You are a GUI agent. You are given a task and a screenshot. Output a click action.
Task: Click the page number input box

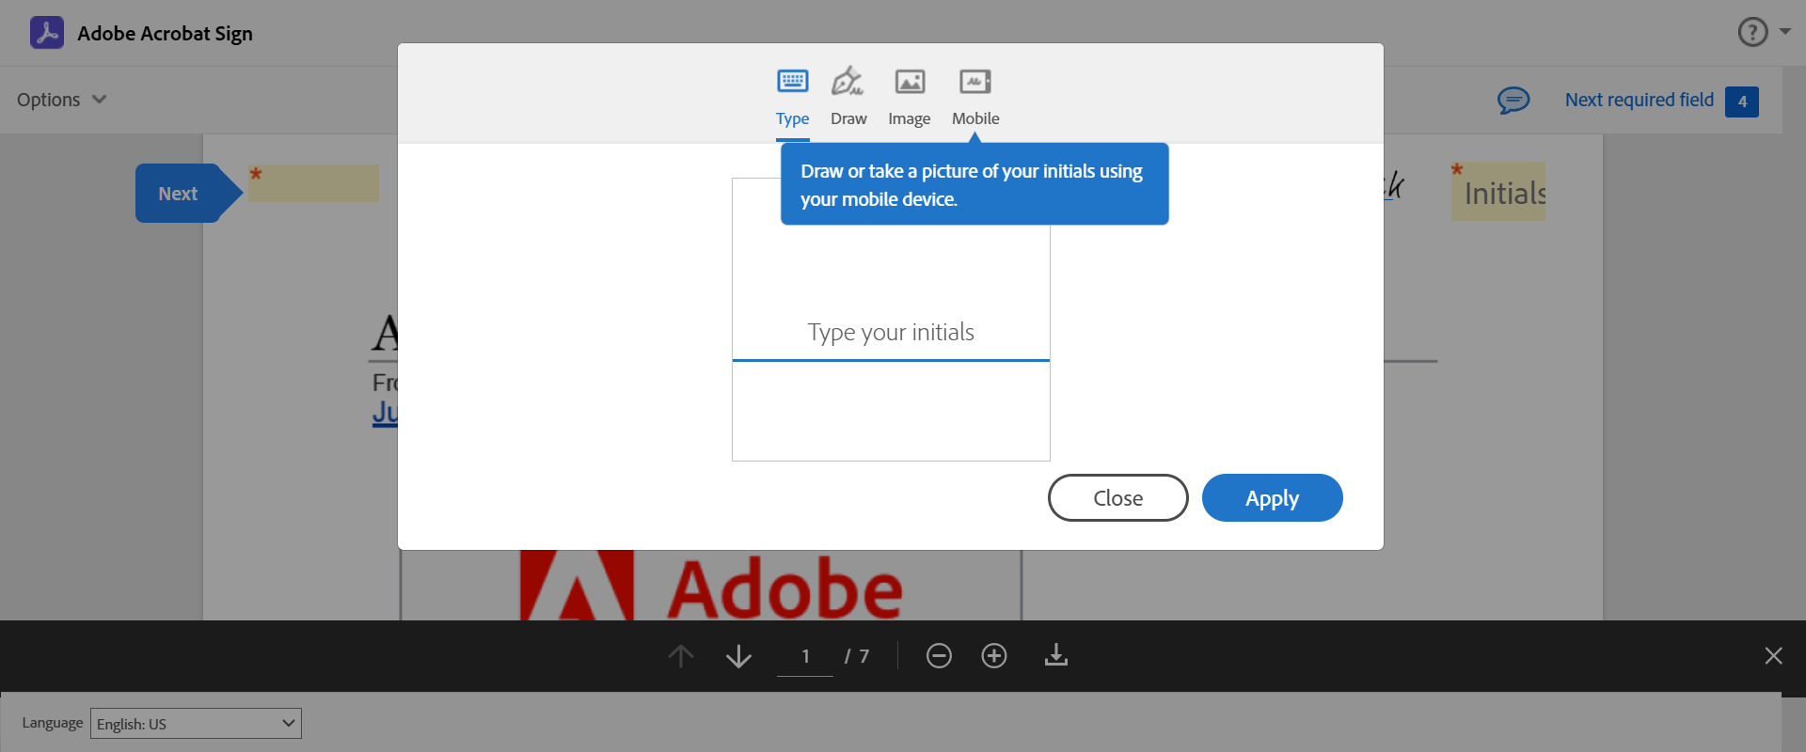[x=805, y=656]
